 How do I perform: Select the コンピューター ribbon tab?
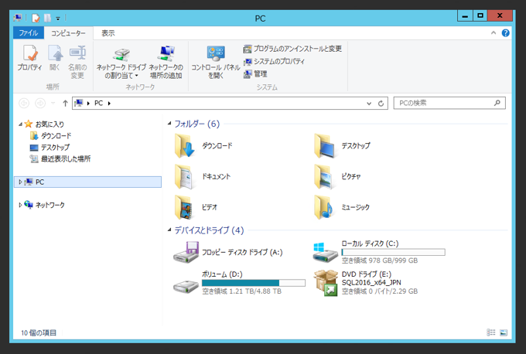coord(68,33)
